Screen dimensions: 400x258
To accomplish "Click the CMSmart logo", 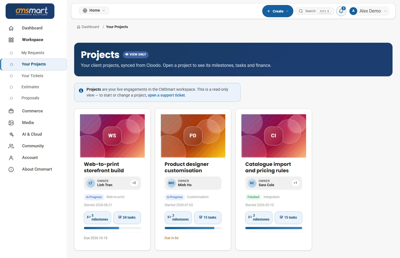I will pos(30,11).
